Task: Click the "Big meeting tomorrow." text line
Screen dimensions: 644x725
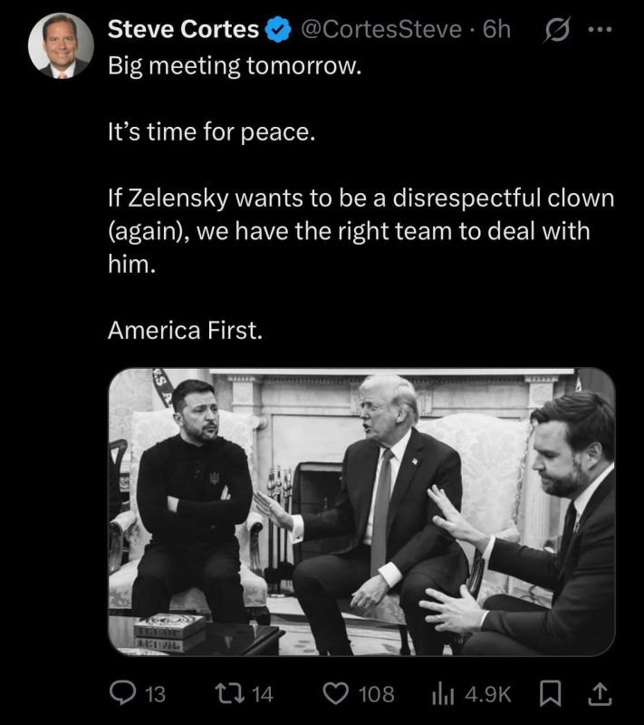Action: pos(235,67)
